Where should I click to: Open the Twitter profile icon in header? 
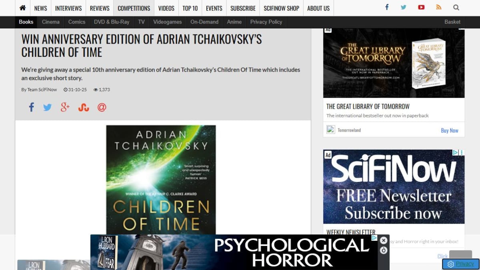coord(404,7)
